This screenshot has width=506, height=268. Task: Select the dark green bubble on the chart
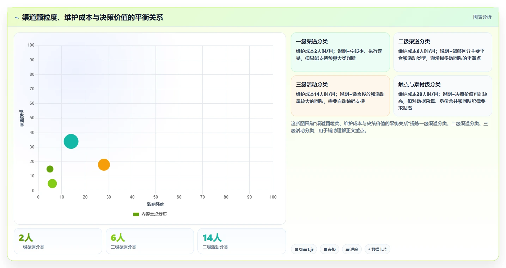(50, 169)
